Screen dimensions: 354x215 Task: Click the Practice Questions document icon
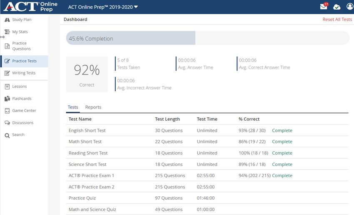pyautogui.click(x=7, y=46)
